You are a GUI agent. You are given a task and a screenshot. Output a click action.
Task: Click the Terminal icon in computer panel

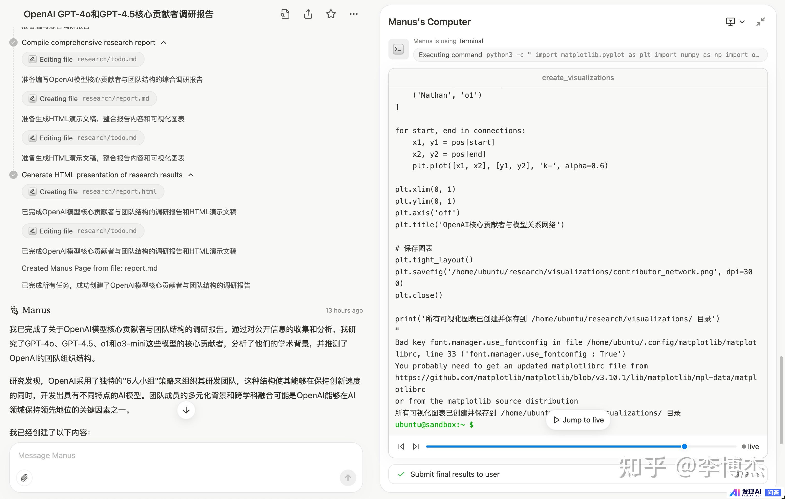pos(398,49)
